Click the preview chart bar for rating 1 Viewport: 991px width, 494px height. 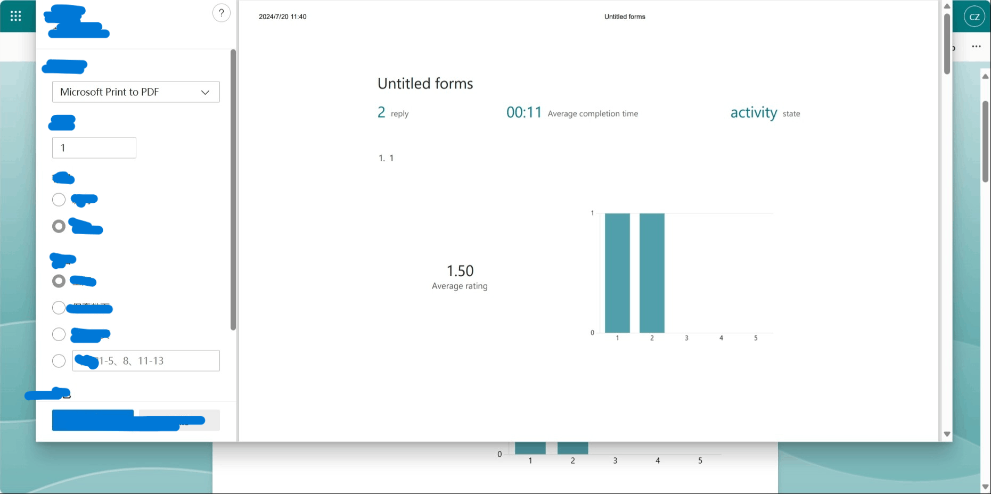pyautogui.click(x=617, y=273)
